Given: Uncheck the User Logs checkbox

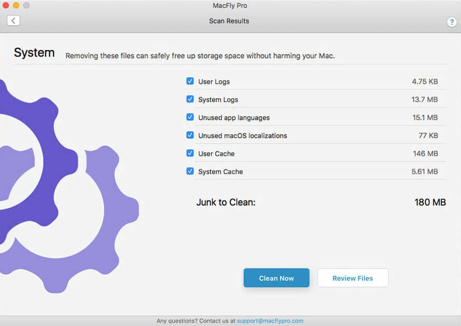Looking at the screenshot, I should [x=190, y=81].
